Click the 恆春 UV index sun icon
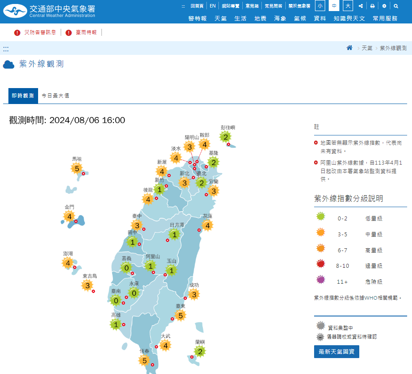Screen dimensions: 412x374 click(x=144, y=361)
